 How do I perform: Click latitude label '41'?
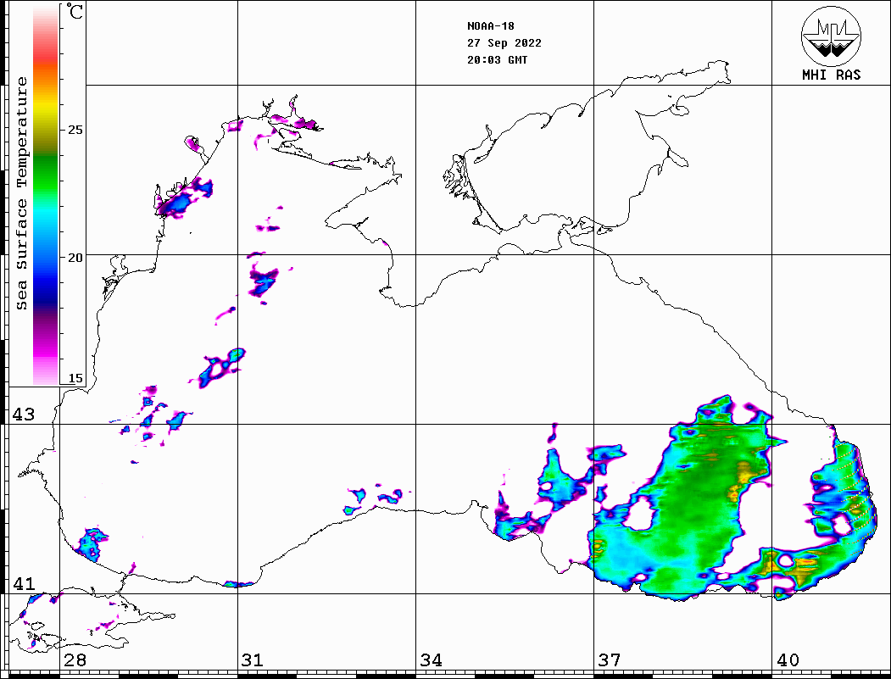[x=24, y=583]
